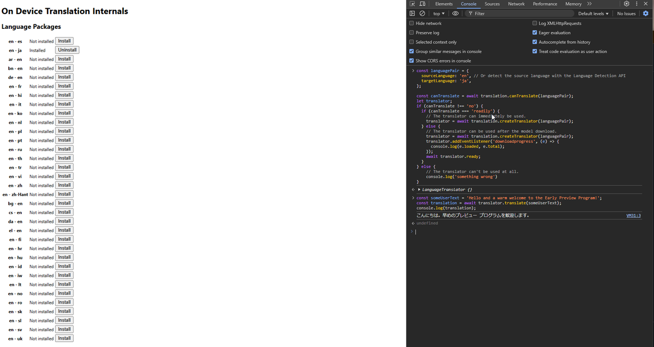
Task: Check the Hide network option
Action: coord(411,23)
